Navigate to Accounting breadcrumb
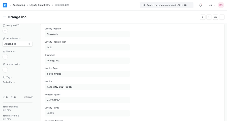 tap(19, 5)
